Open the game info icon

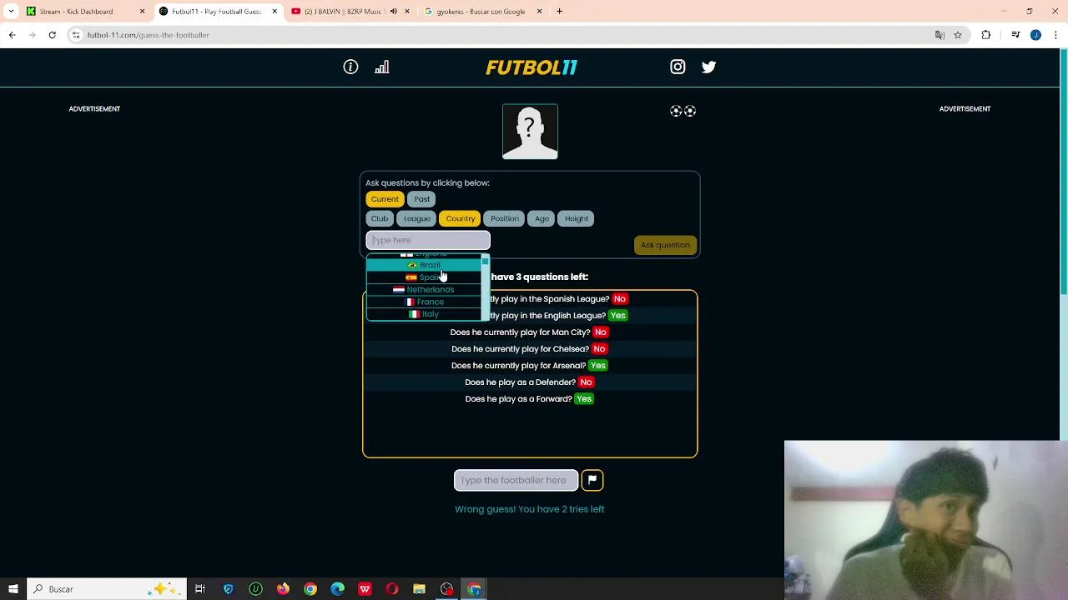tap(350, 67)
